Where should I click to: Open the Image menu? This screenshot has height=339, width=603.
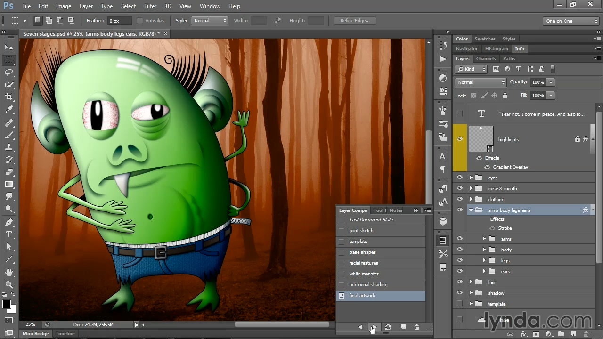point(64,6)
